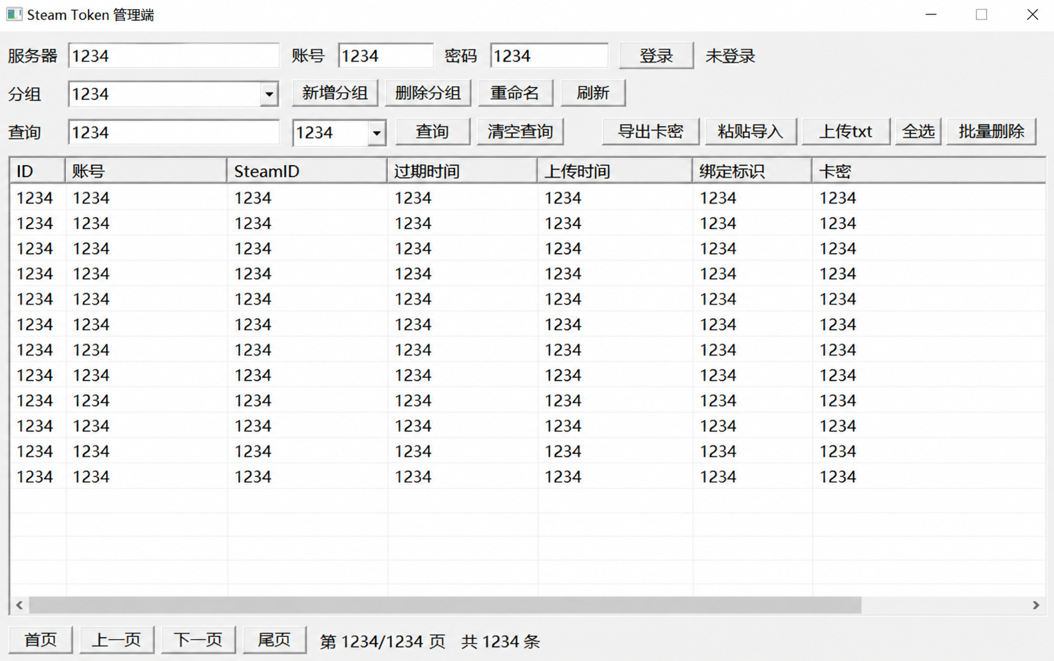Click the 账号 column header in the table
The image size is (1054, 661).
146,171
